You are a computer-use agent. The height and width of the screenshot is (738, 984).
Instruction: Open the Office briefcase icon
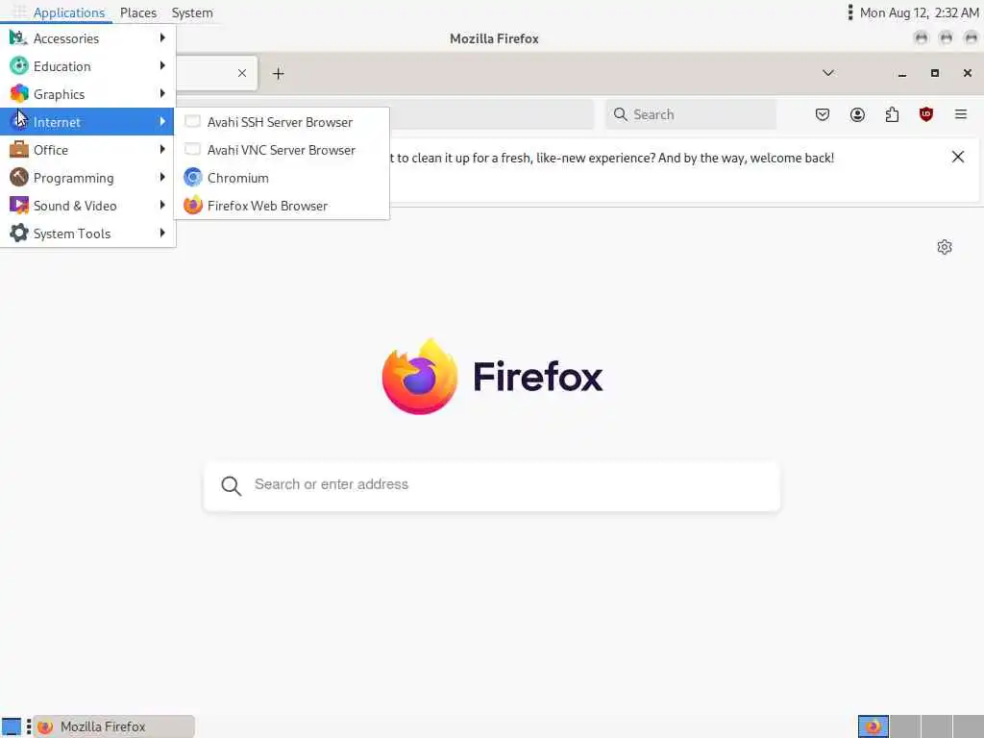click(x=19, y=149)
